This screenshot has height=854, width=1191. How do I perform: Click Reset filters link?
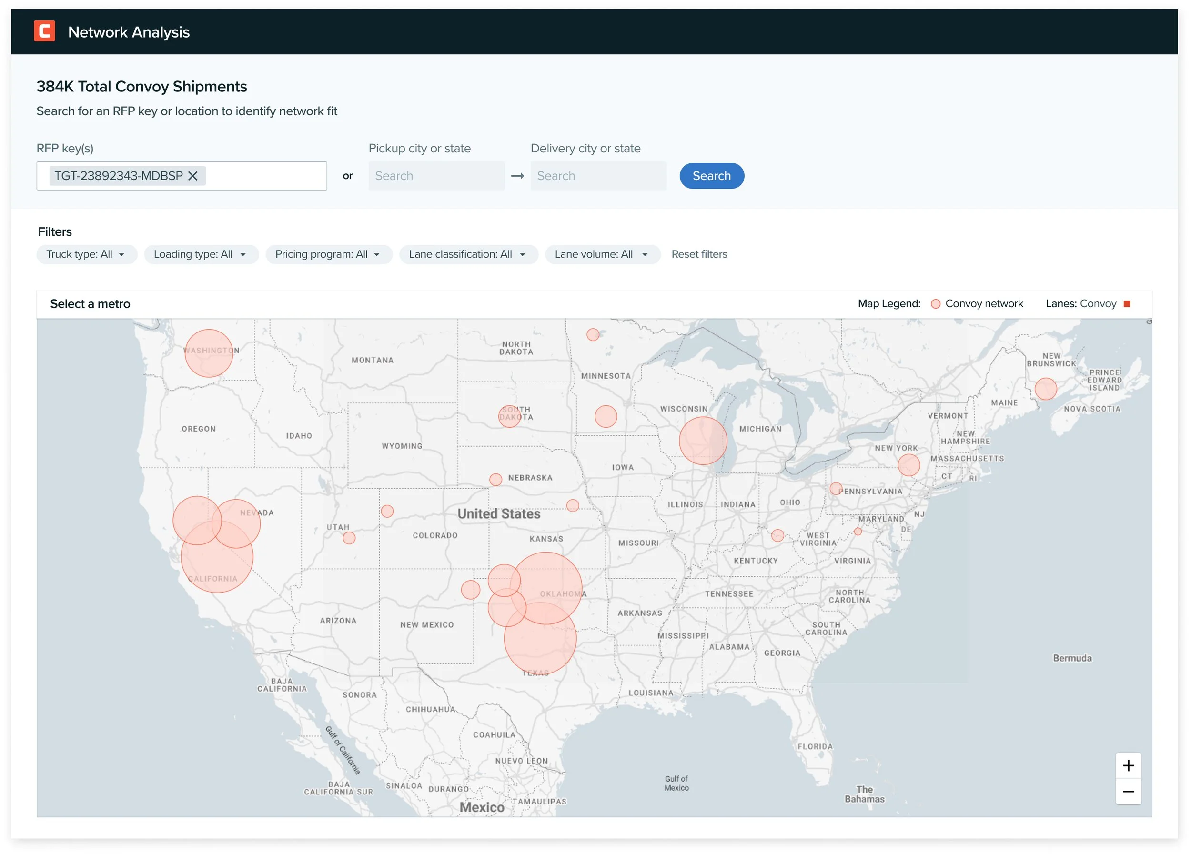tap(699, 254)
